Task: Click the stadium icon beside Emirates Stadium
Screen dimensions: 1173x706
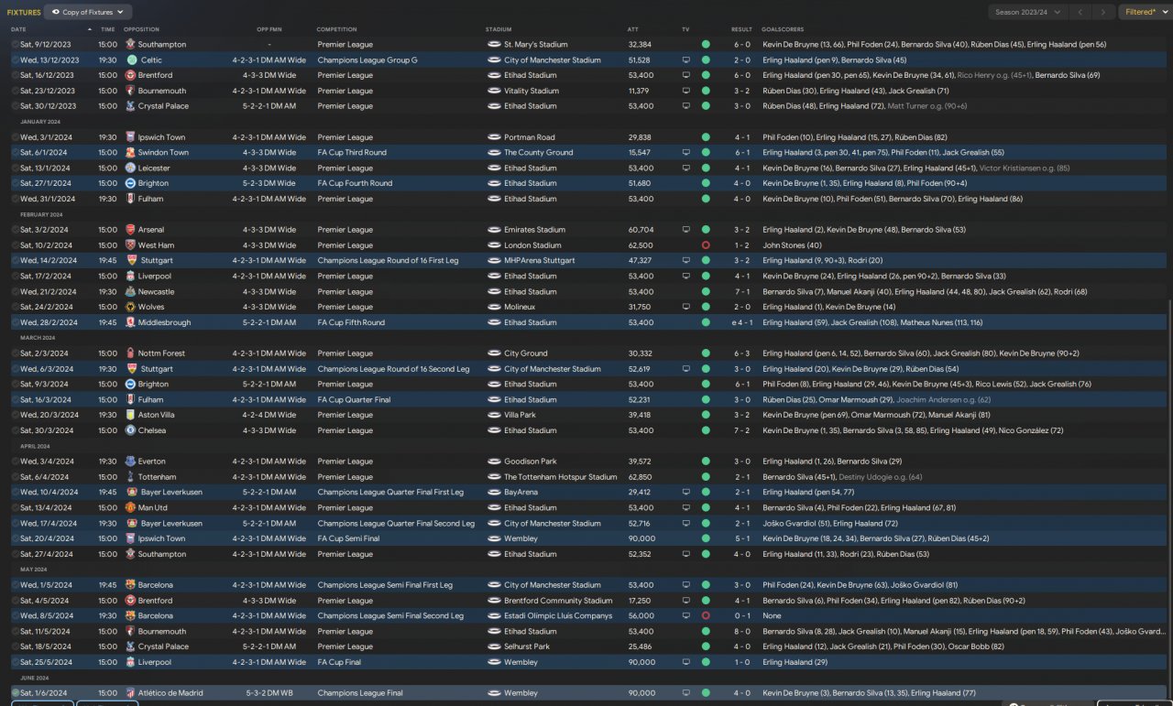Action: (494, 230)
